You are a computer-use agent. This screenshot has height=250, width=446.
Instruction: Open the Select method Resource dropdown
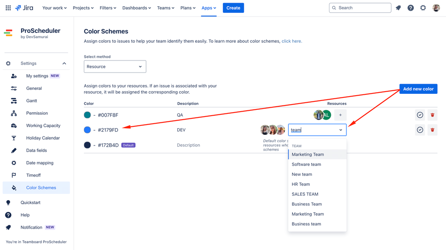(x=115, y=67)
